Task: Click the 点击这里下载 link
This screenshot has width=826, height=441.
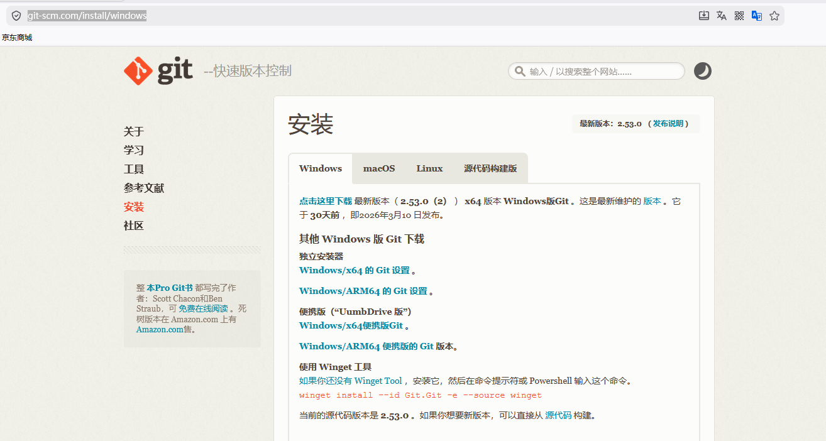Action: [x=326, y=201]
